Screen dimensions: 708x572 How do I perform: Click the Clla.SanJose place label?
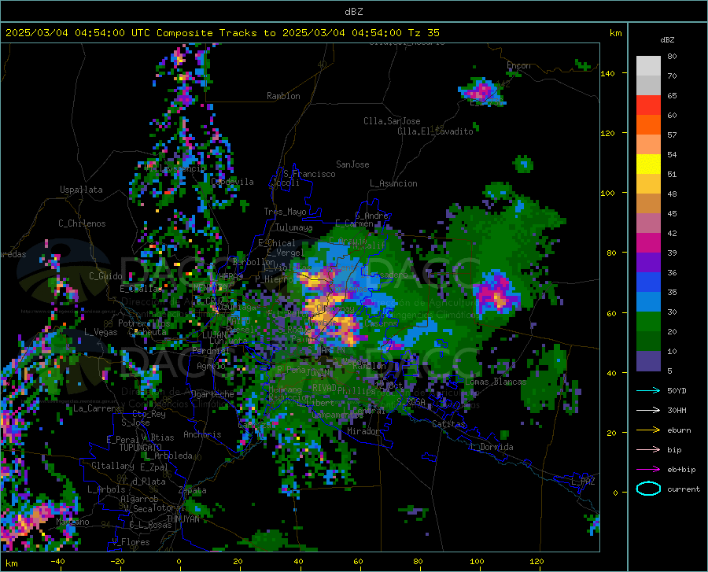[x=392, y=121]
